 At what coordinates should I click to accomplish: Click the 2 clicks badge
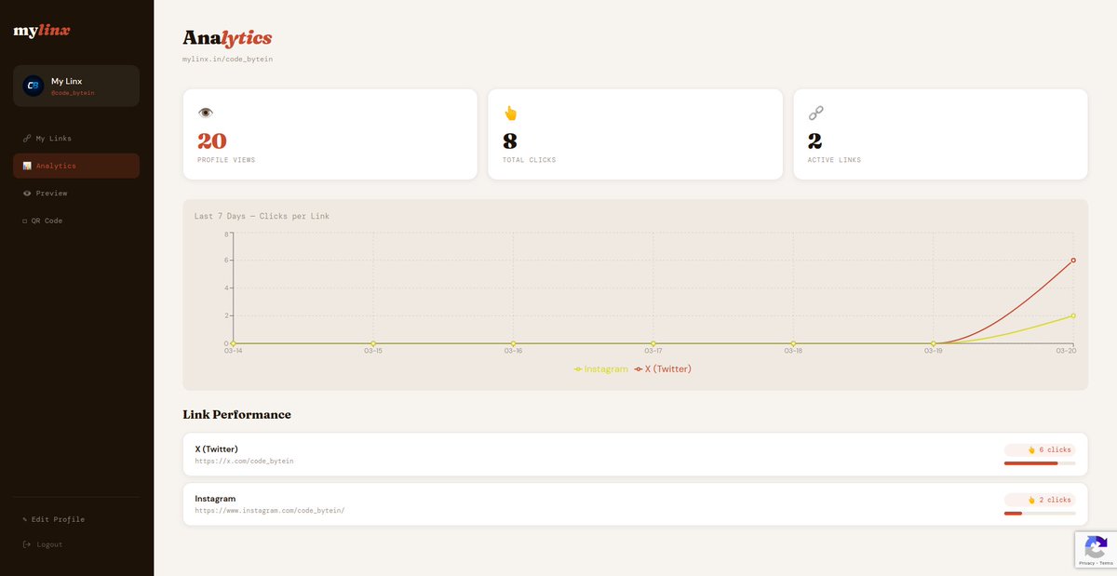coord(1040,500)
